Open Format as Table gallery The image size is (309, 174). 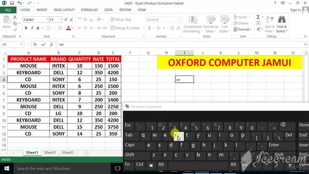(211, 24)
